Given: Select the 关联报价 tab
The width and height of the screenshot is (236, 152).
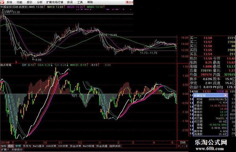Looking at the screenshot, I should coord(17,150).
